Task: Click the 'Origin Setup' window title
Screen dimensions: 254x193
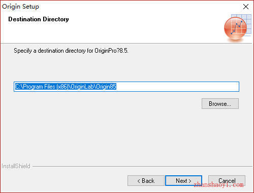Action: (20, 7)
